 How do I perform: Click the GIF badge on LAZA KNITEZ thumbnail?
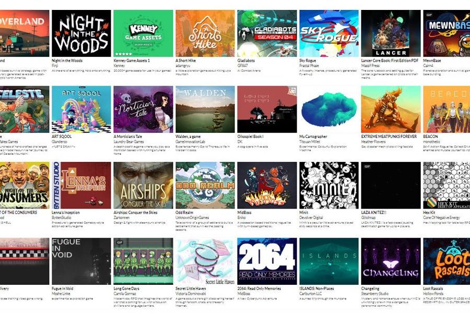click(367, 166)
